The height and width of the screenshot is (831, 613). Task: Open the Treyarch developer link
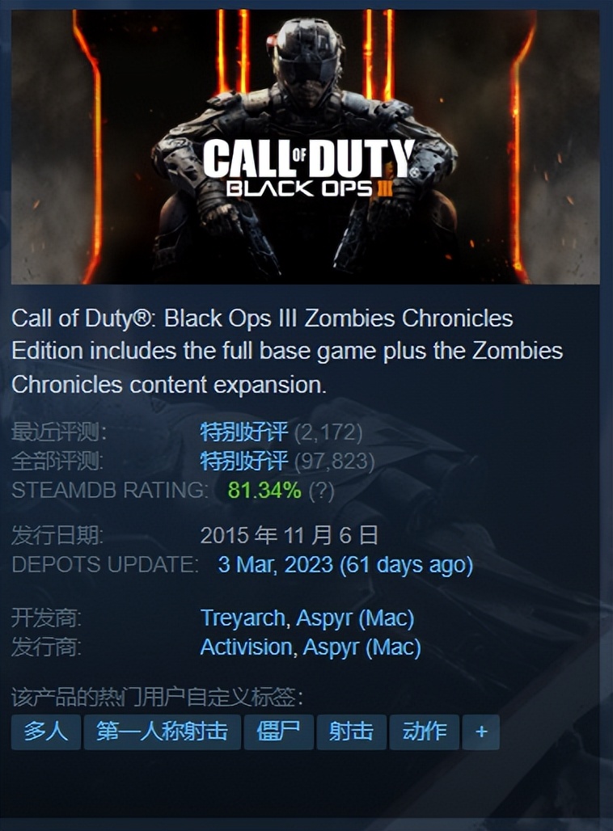pos(243,619)
